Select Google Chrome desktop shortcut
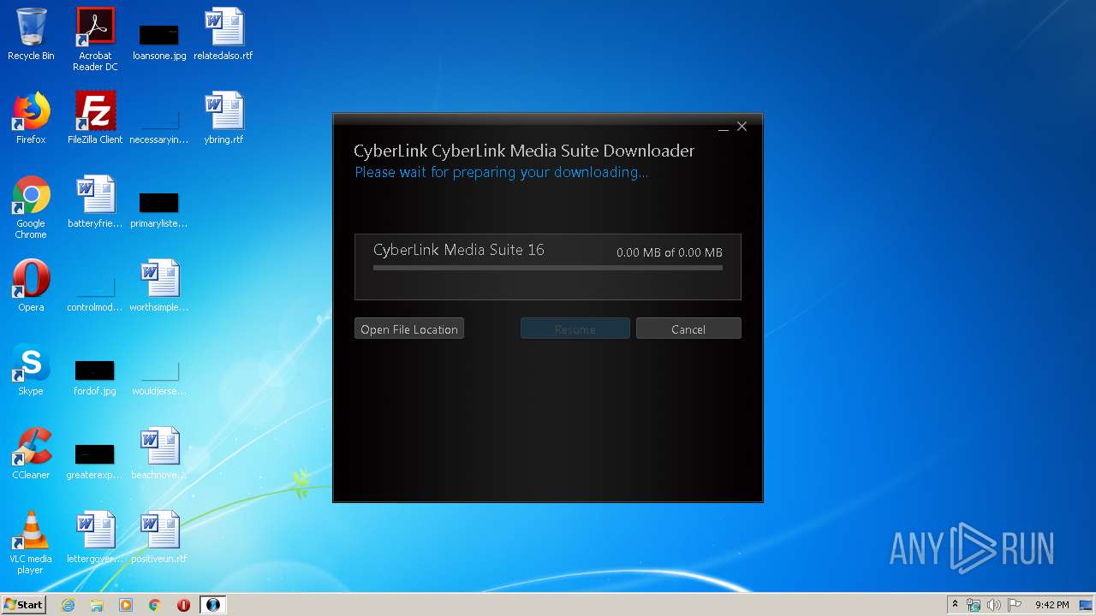The height and width of the screenshot is (616, 1096). point(31,207)
